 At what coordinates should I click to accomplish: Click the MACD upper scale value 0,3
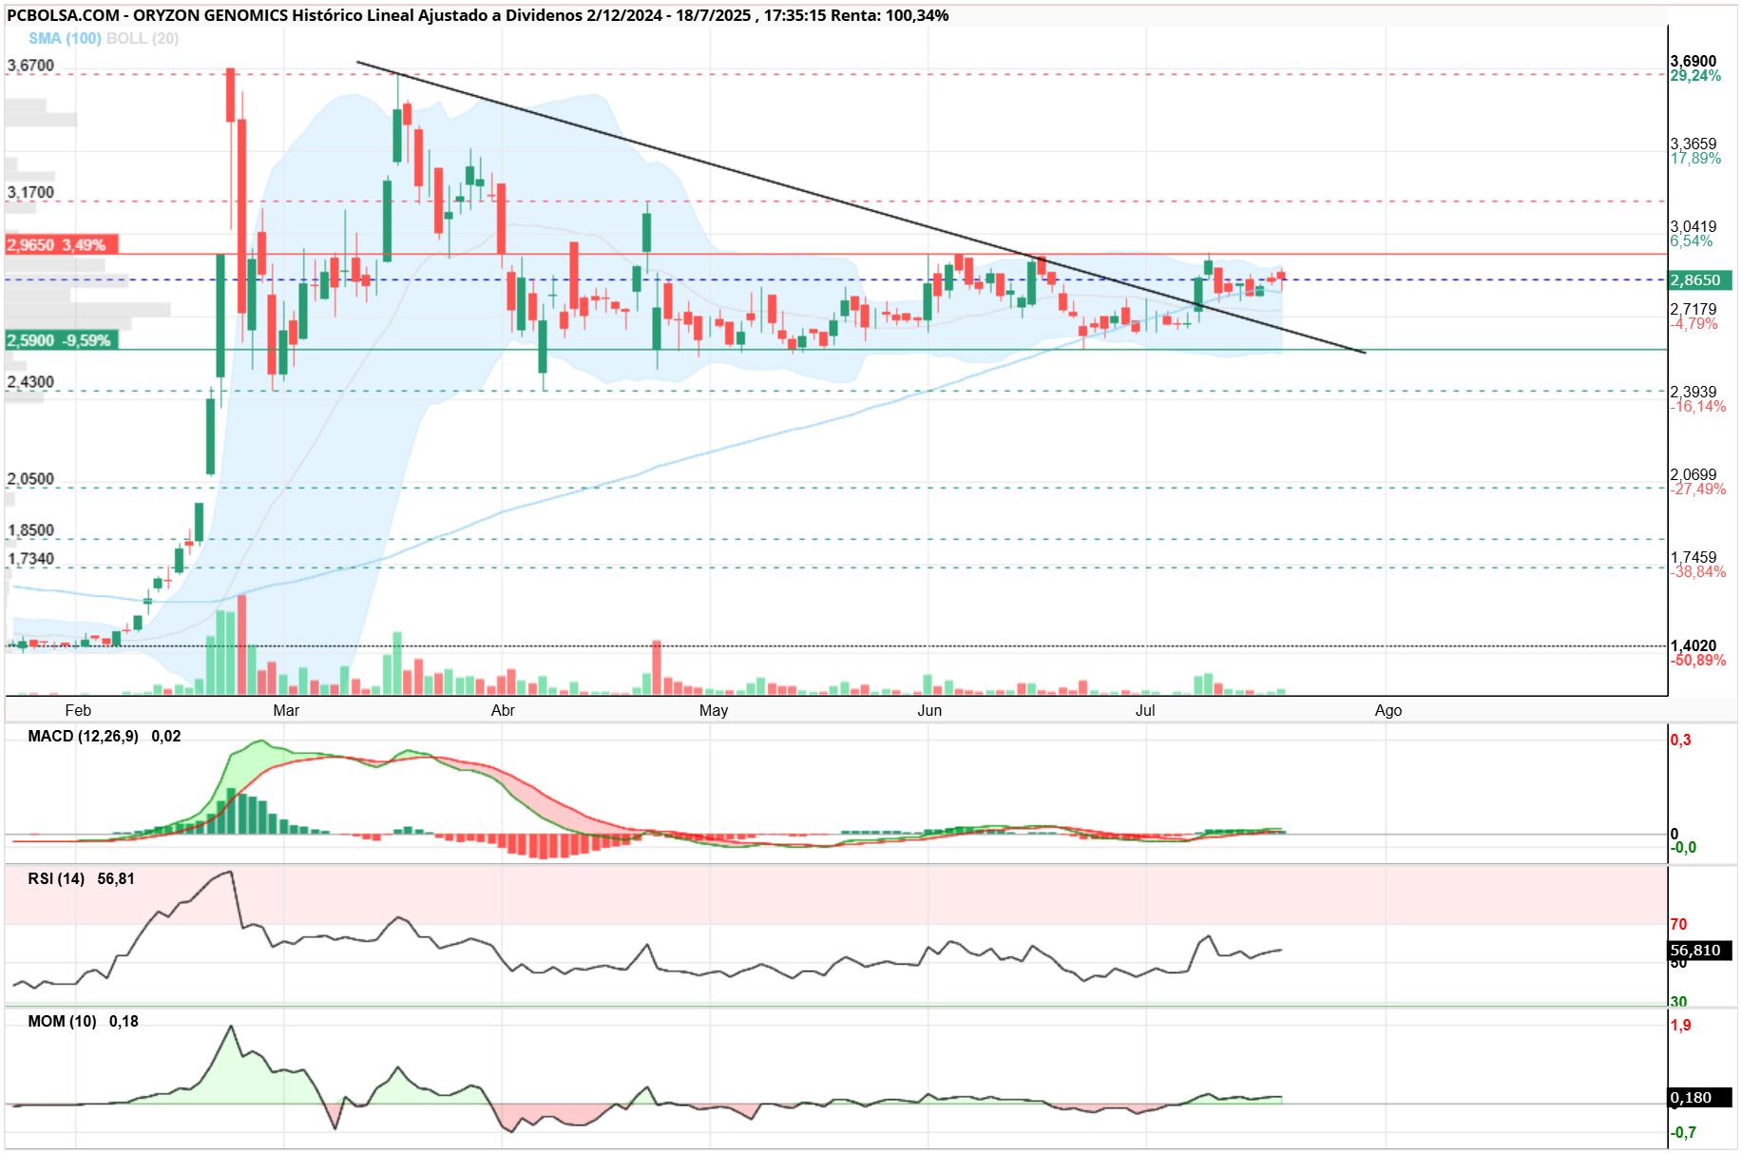tap(1681, 740)
